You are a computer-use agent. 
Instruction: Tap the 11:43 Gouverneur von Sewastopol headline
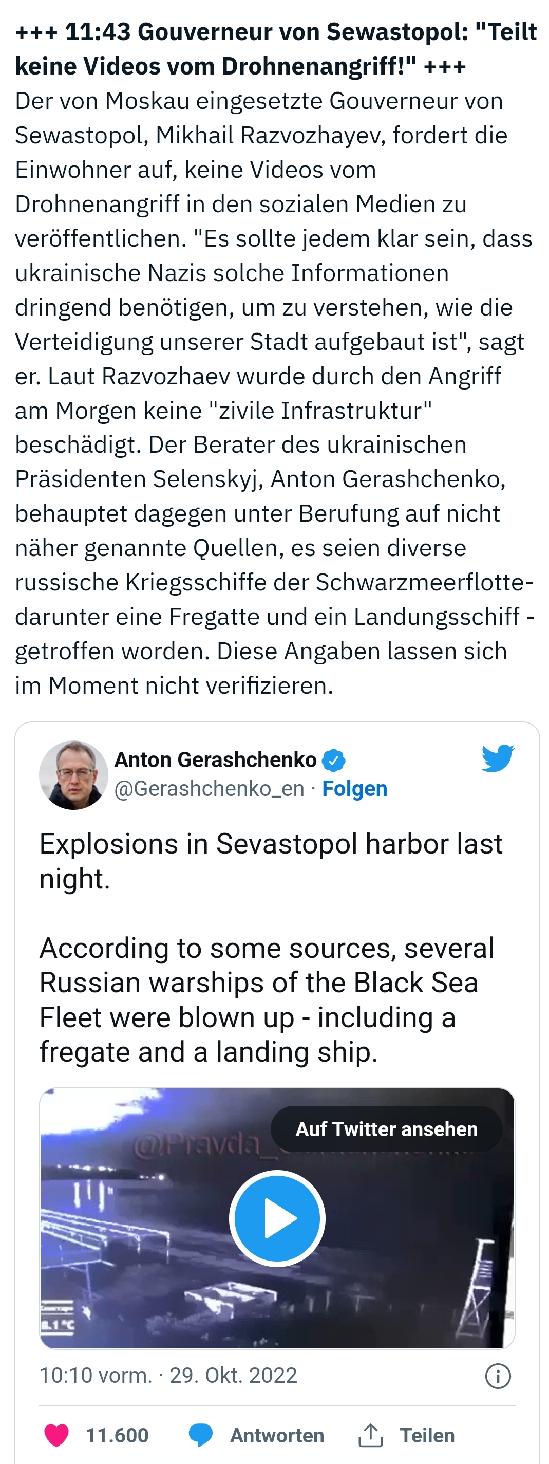275,49
